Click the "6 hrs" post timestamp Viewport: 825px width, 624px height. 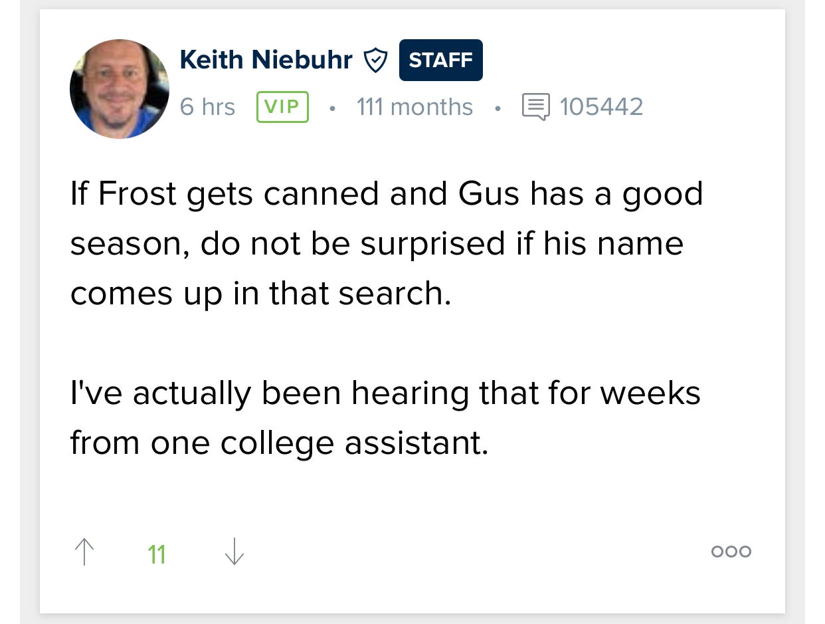(207, 107)
